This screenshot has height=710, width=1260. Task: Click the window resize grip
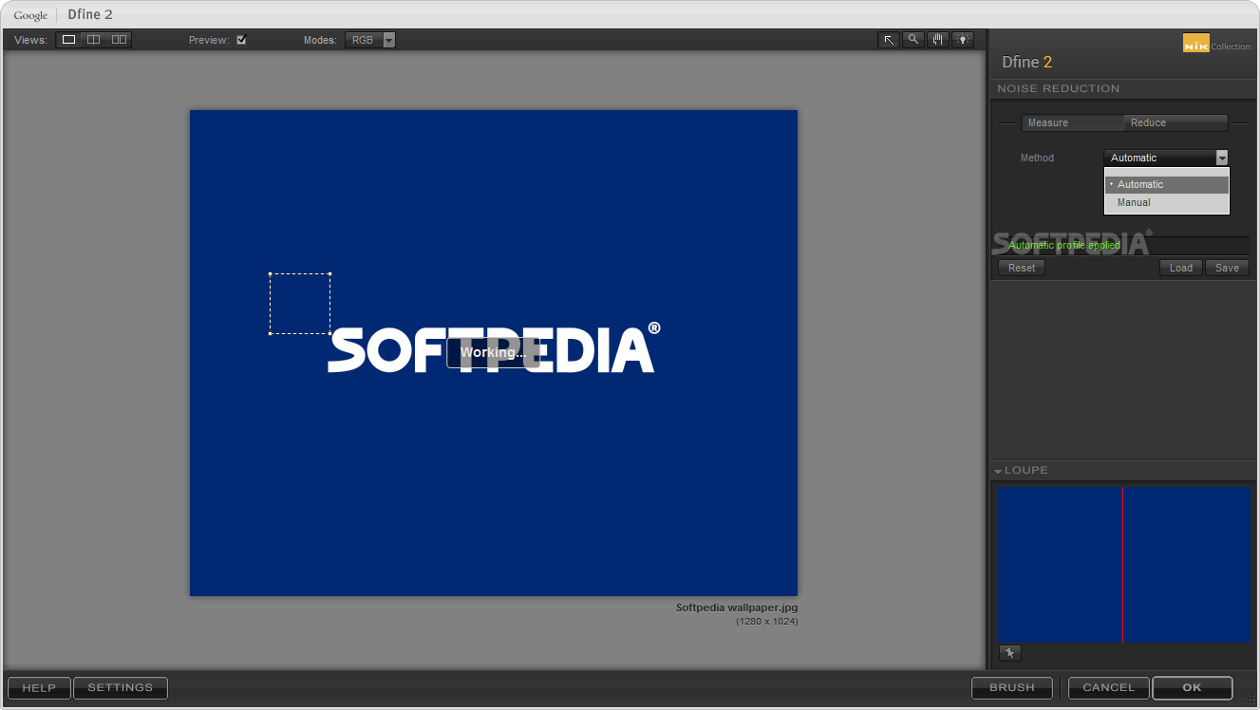click(x=1251, y=701)
